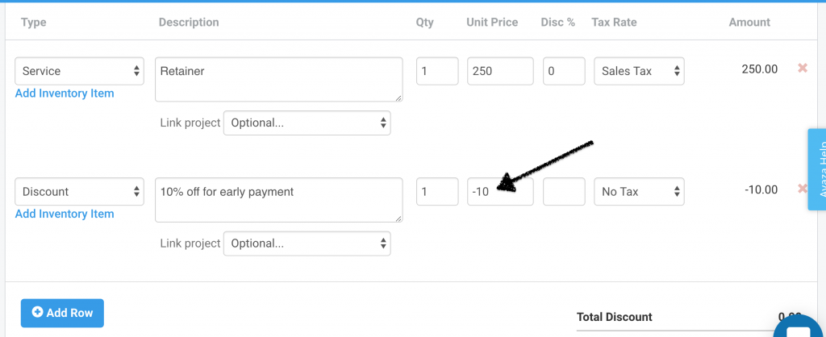Delete the Discount row with red X
The width and height of the screenshot is (826, 337).
pyautogui.click(x=803, y=189)
